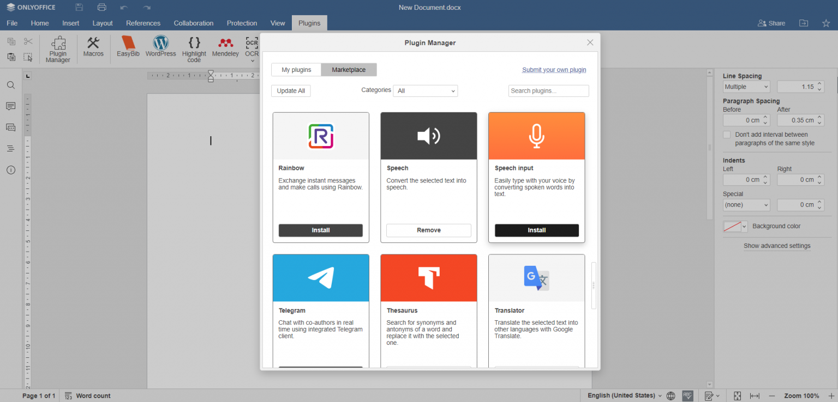Select the Macros plugin icon

point(93,47)
